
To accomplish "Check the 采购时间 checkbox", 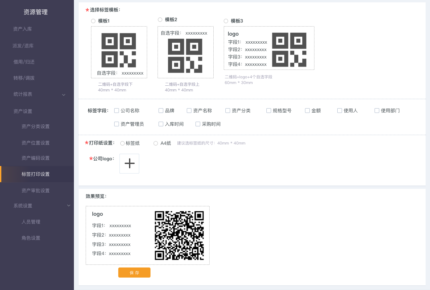I will coord(198,124).
